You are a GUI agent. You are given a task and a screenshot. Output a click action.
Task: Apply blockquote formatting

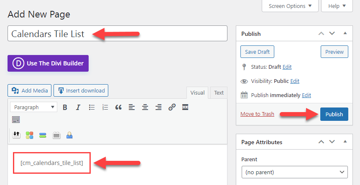tap(118, 107)
